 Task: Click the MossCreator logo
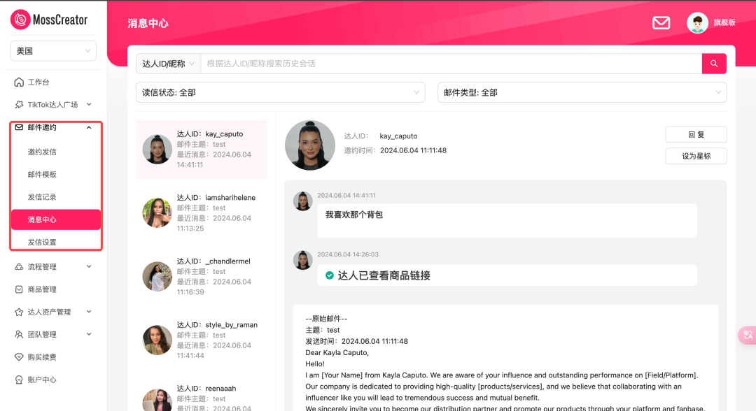(50, 20)
